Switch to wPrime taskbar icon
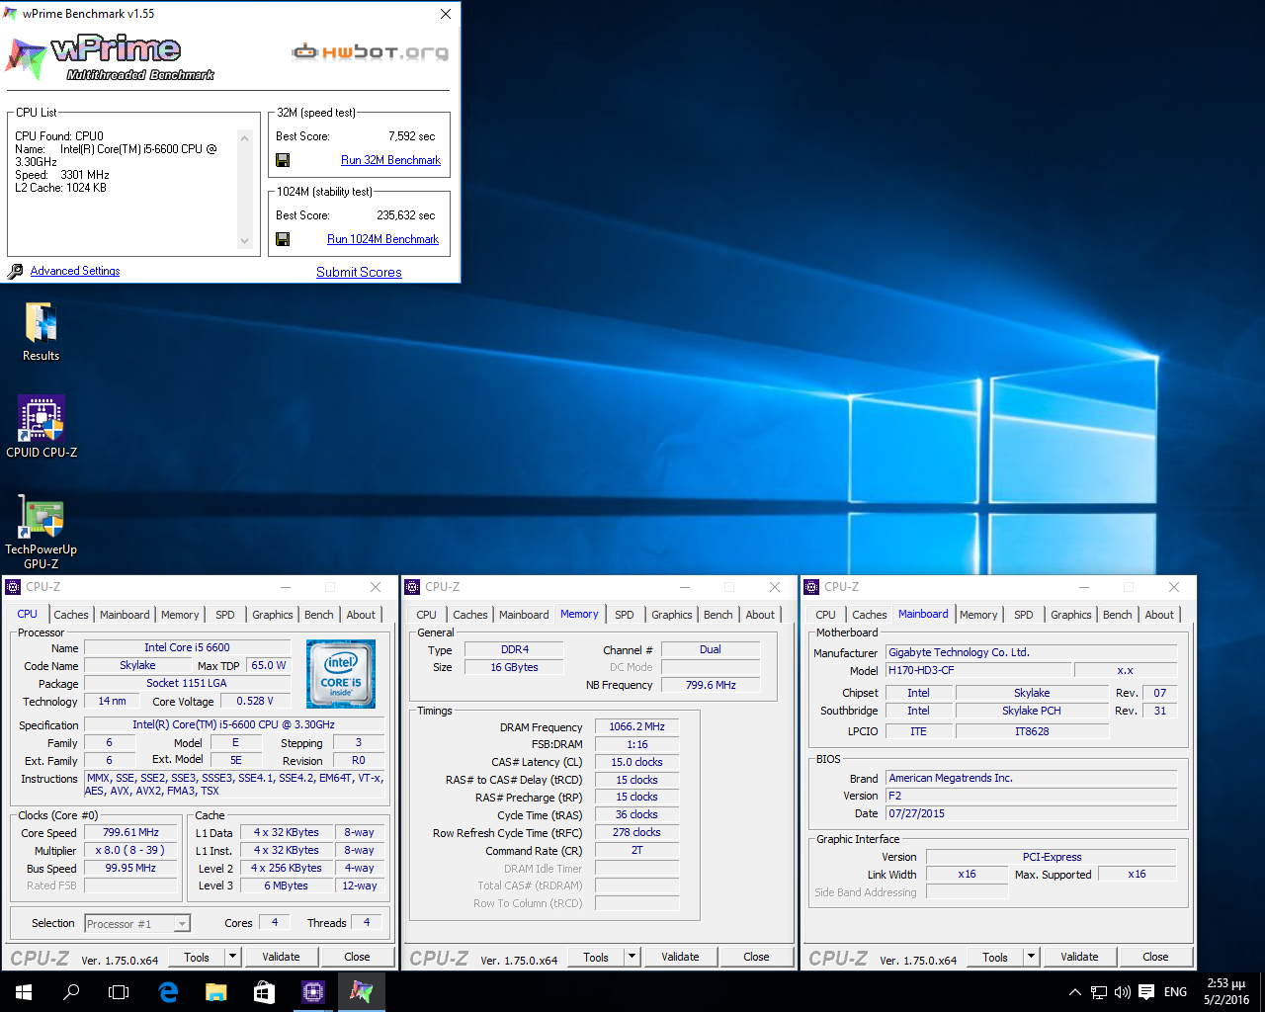Viewport: 1265px width, 1012px height. coord(361,991)
